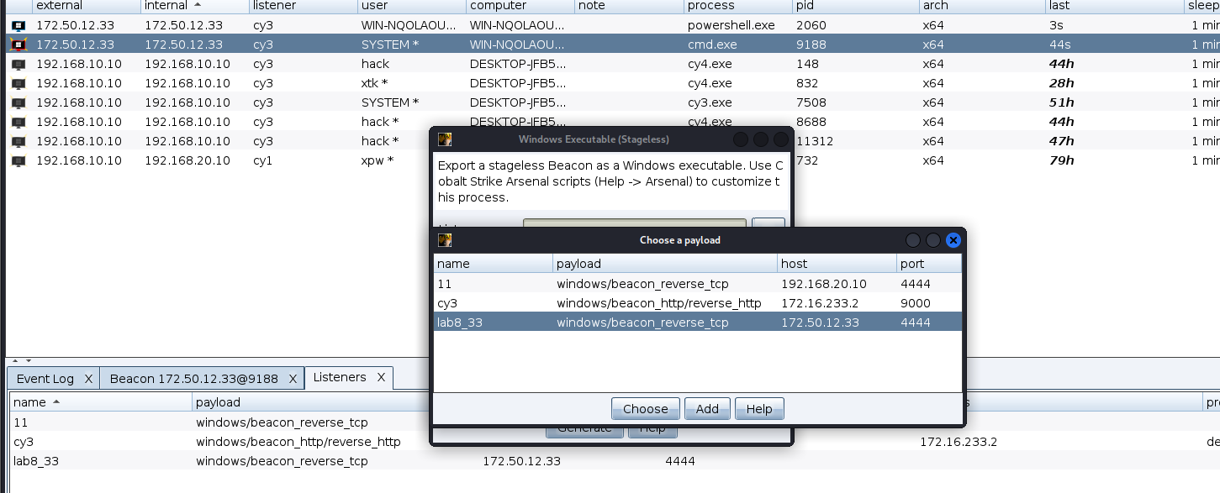The height and width of the screenshot is (493, 1220).
Task: Click the Choose a payload window icon
Action: (x=445, y=240)
